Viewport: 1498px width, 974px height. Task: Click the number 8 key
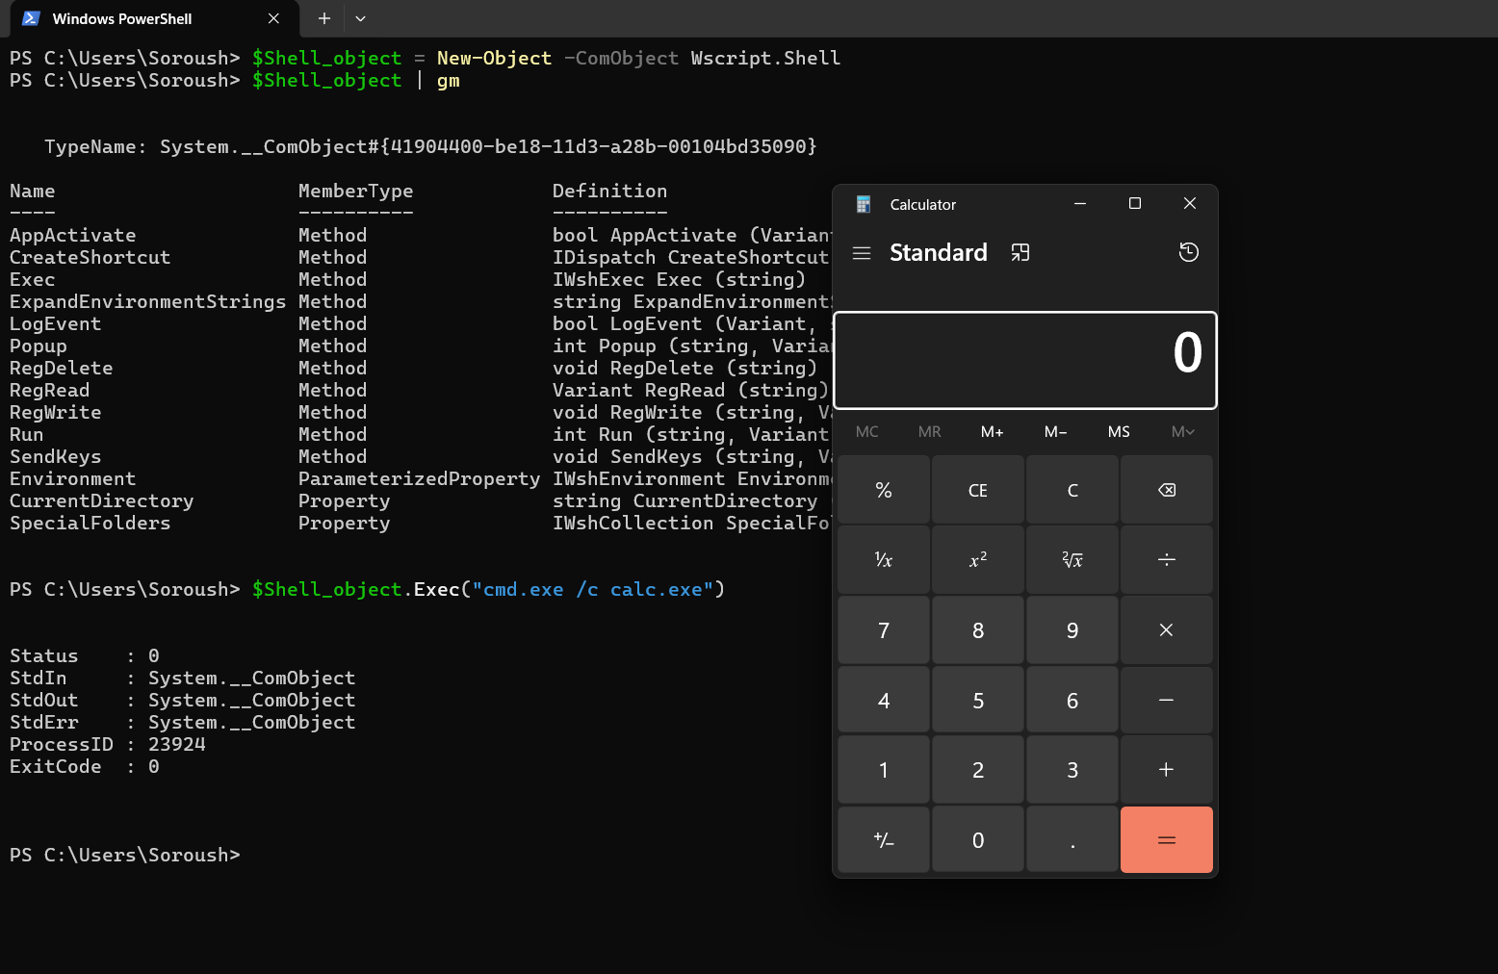click(978, 630)
